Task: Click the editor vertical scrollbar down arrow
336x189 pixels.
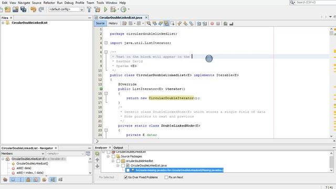Action: (x=331, y=136)
